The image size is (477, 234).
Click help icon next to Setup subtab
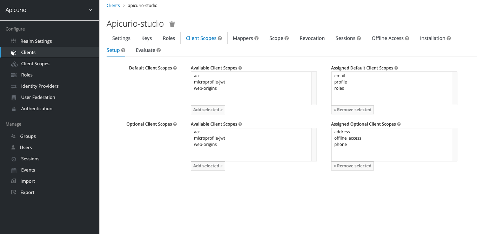[x=123, y=50]
